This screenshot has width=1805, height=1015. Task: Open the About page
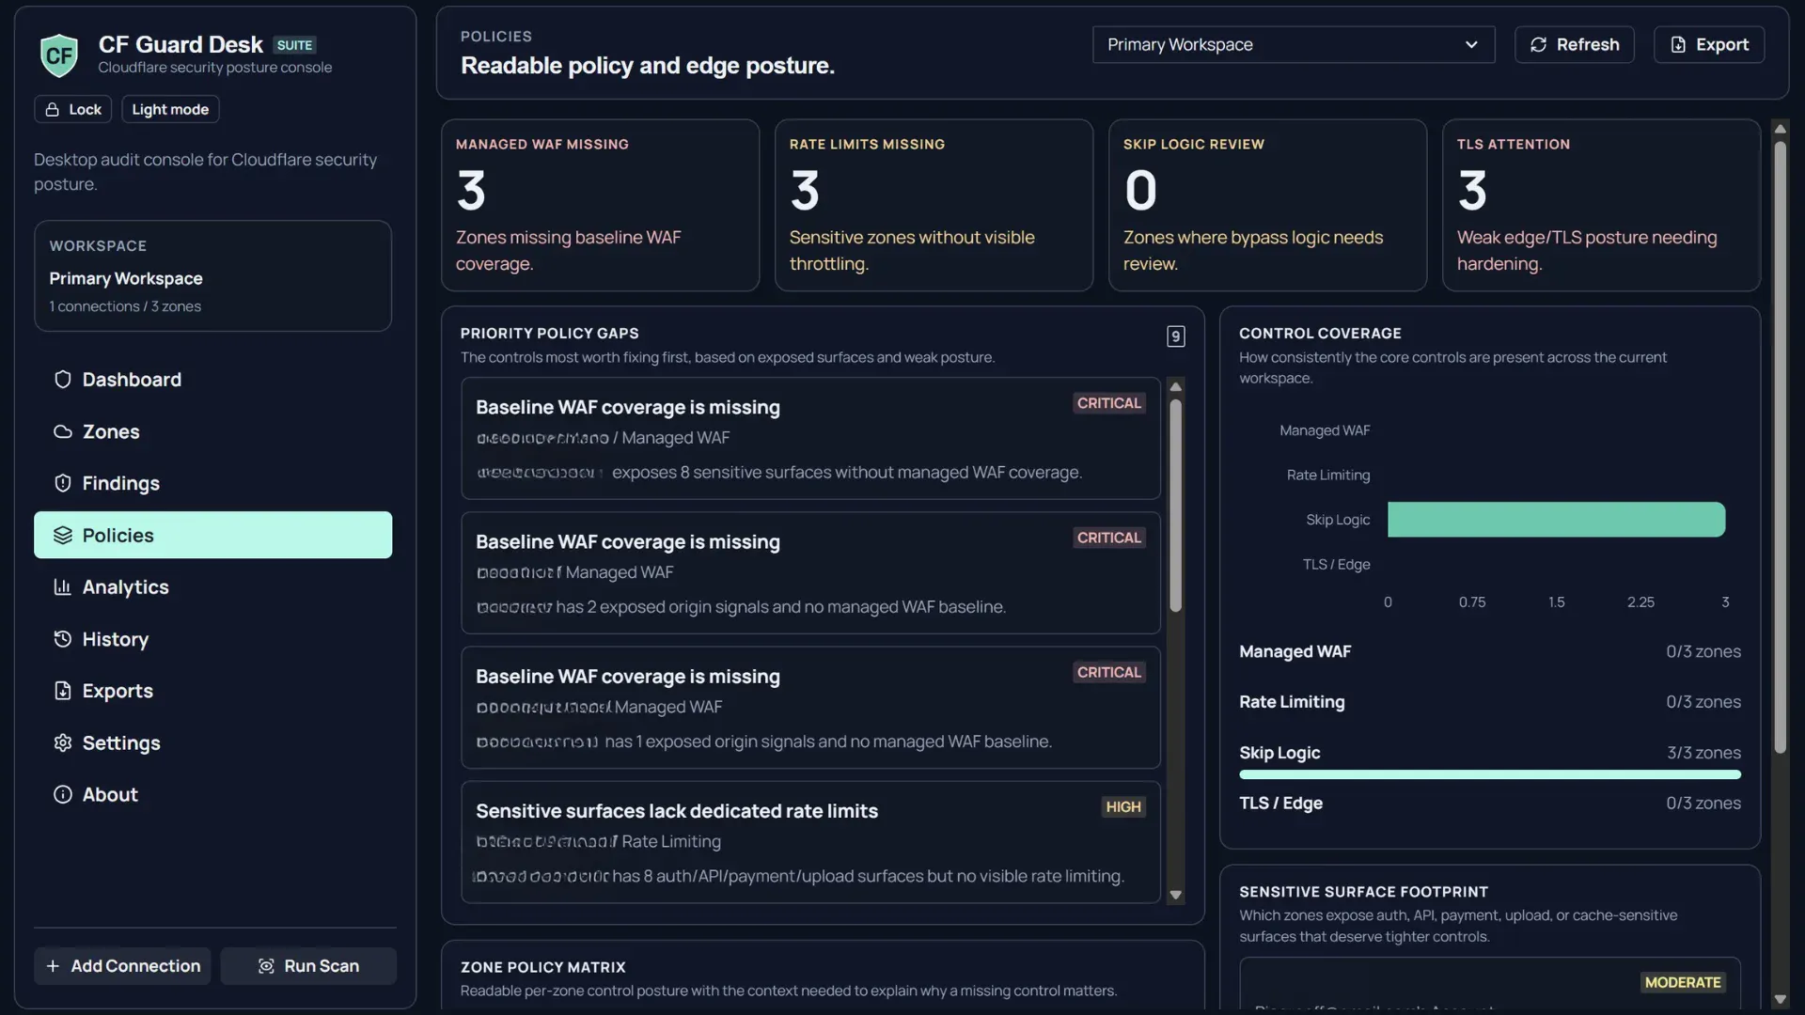(213, 794)
